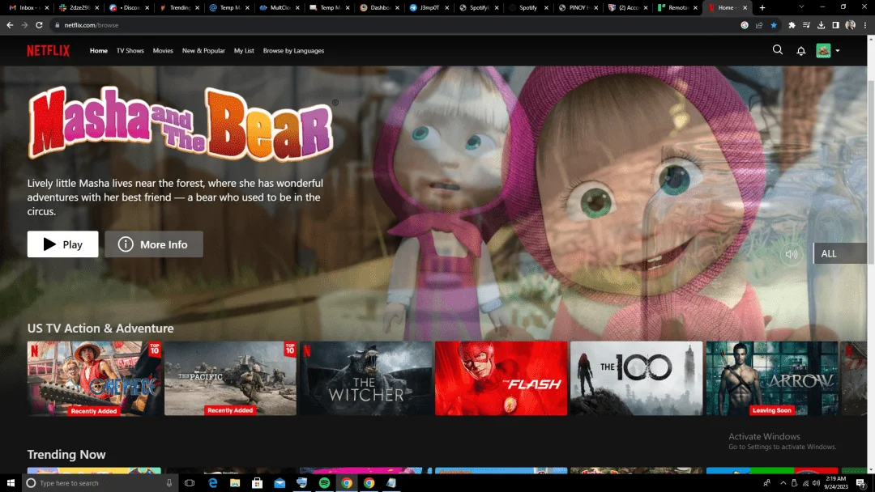Switch to the Dashboard tab
This screenshot has height=492, width=875.
point(379,8)
